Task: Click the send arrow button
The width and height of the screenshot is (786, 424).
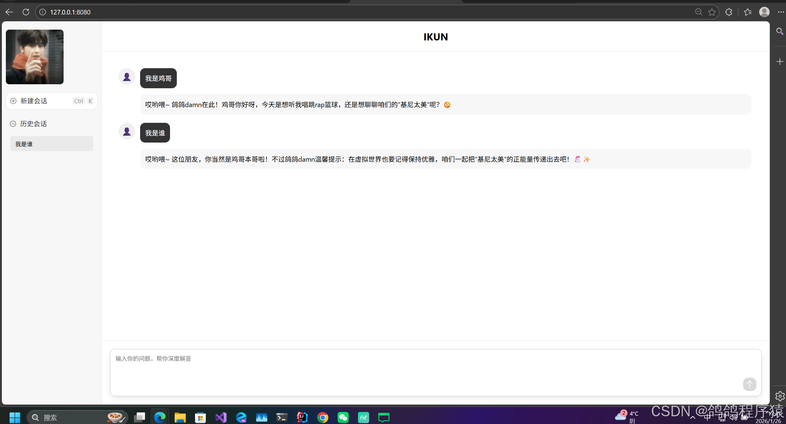Action: coord(749,384)
